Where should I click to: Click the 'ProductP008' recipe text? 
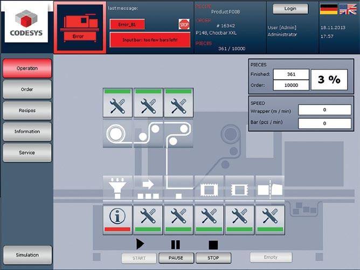click(x=225, y=12)
